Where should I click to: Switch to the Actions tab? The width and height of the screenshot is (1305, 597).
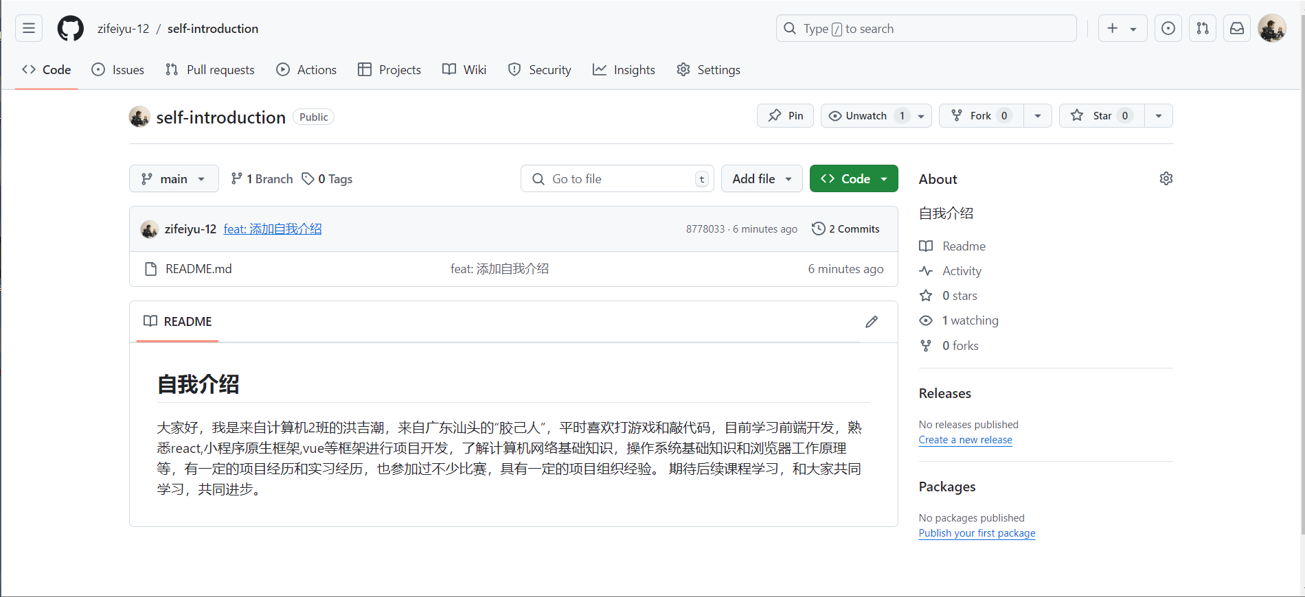tap(306, 69)
